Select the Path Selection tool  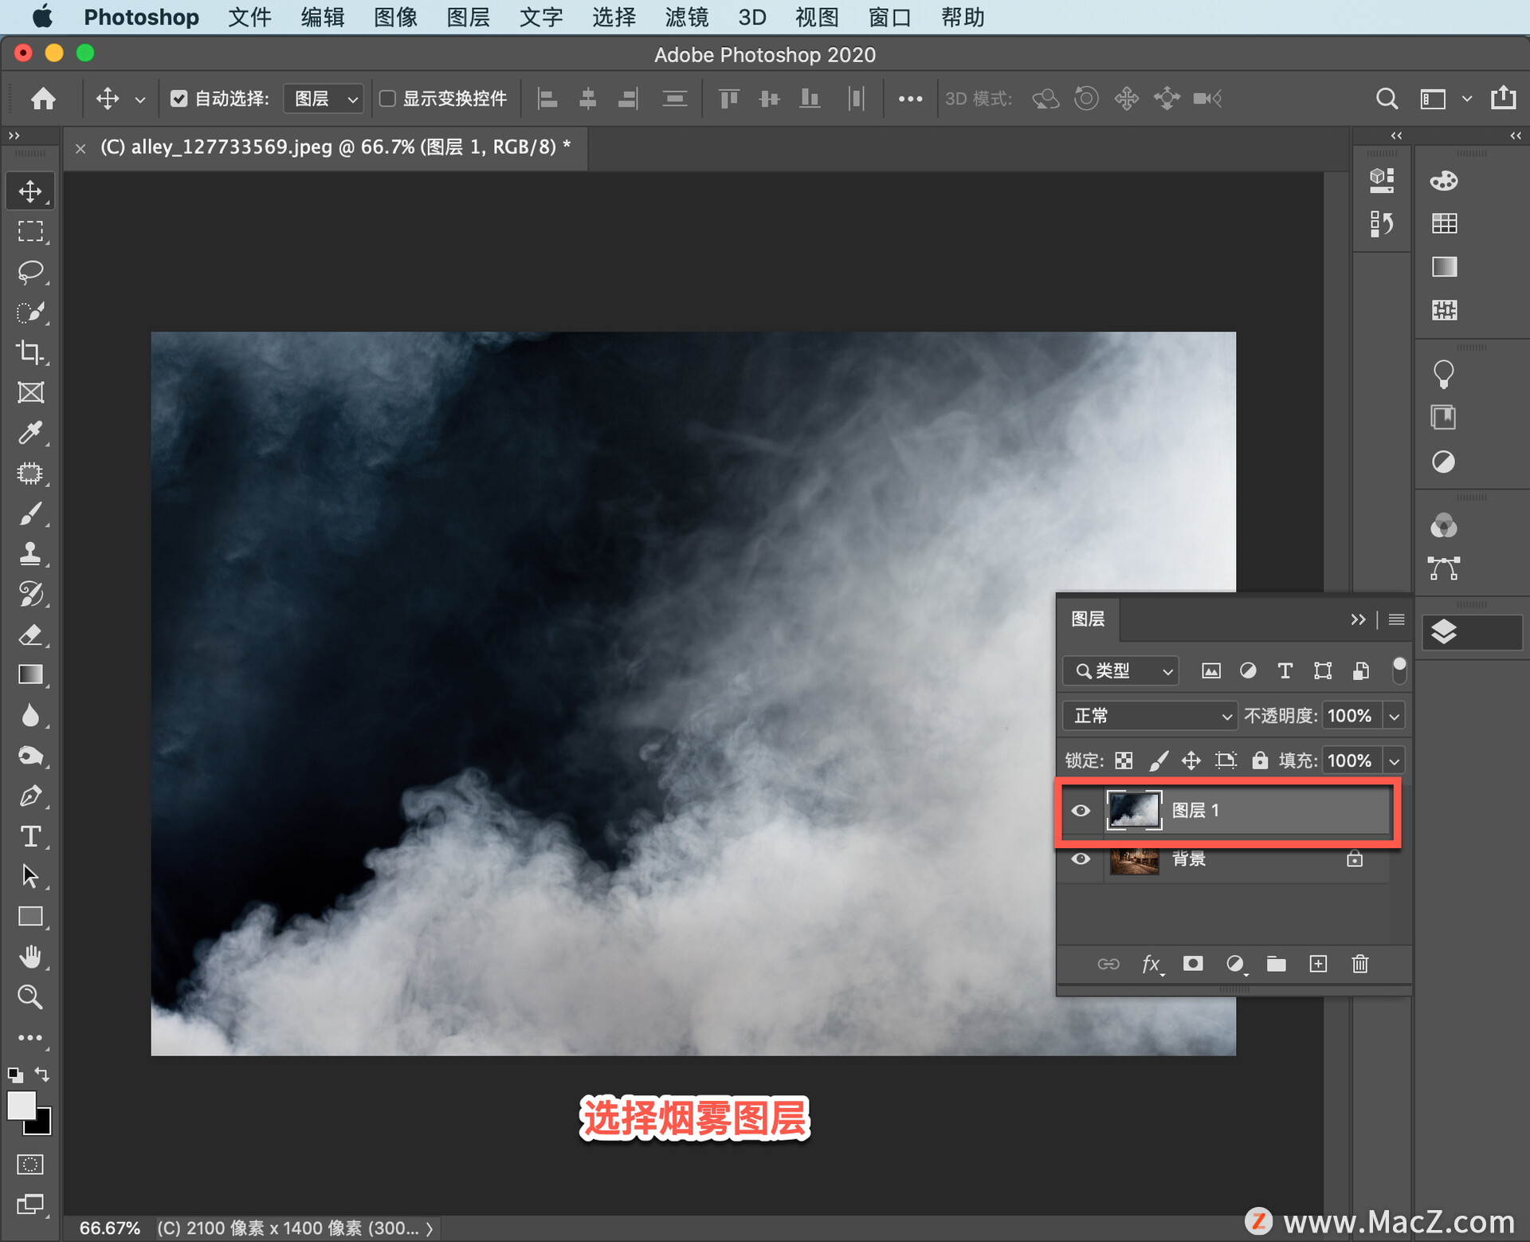coord(30,876)
